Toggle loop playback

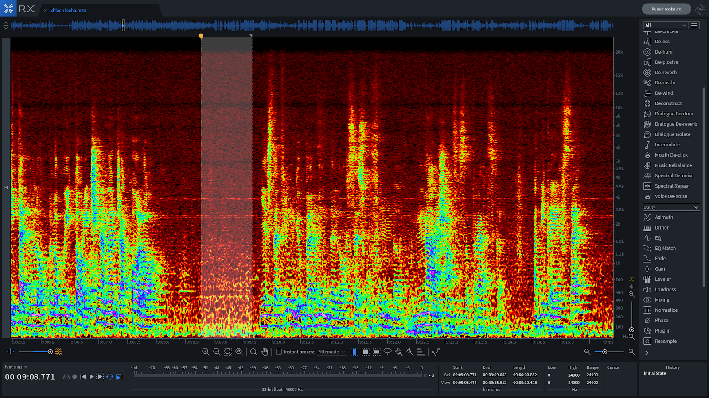109,377
